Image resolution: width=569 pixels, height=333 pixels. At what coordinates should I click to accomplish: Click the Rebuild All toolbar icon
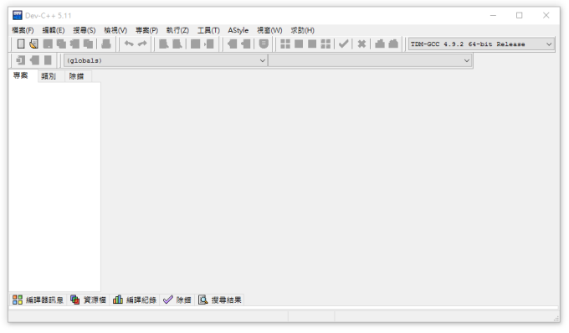coord(326,44)
